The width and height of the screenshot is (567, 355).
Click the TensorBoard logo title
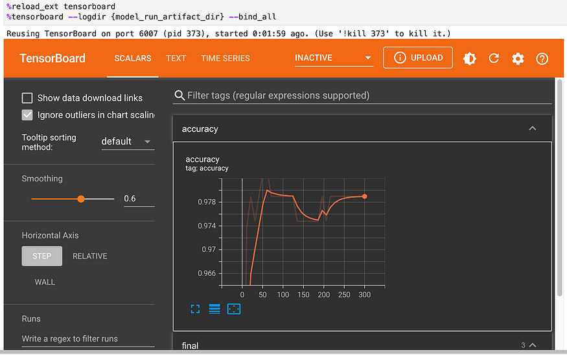(52, 58)
